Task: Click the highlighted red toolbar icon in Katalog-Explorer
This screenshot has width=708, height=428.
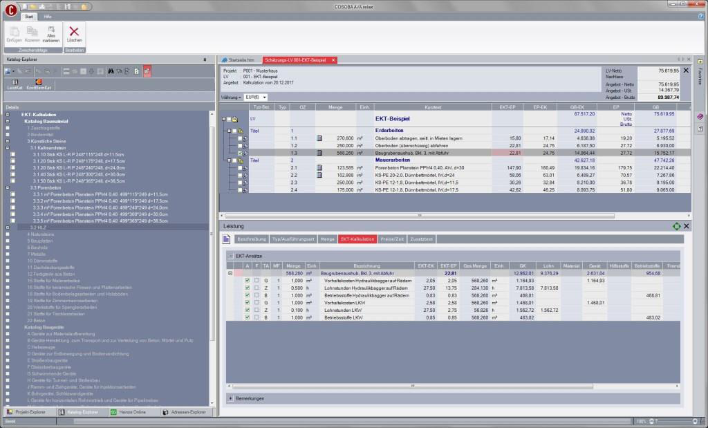Action: [x=147, y=71]
